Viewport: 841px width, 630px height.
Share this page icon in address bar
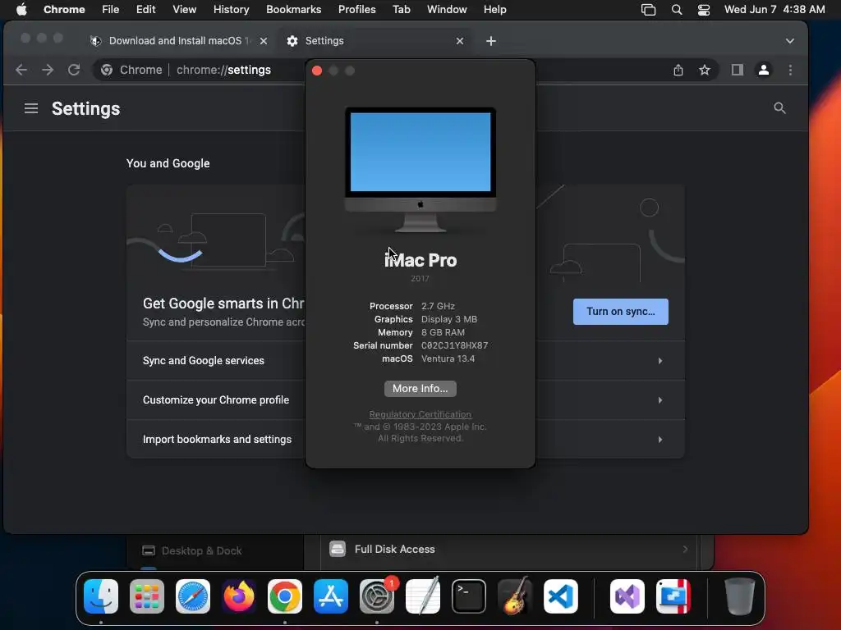point(678,71)
